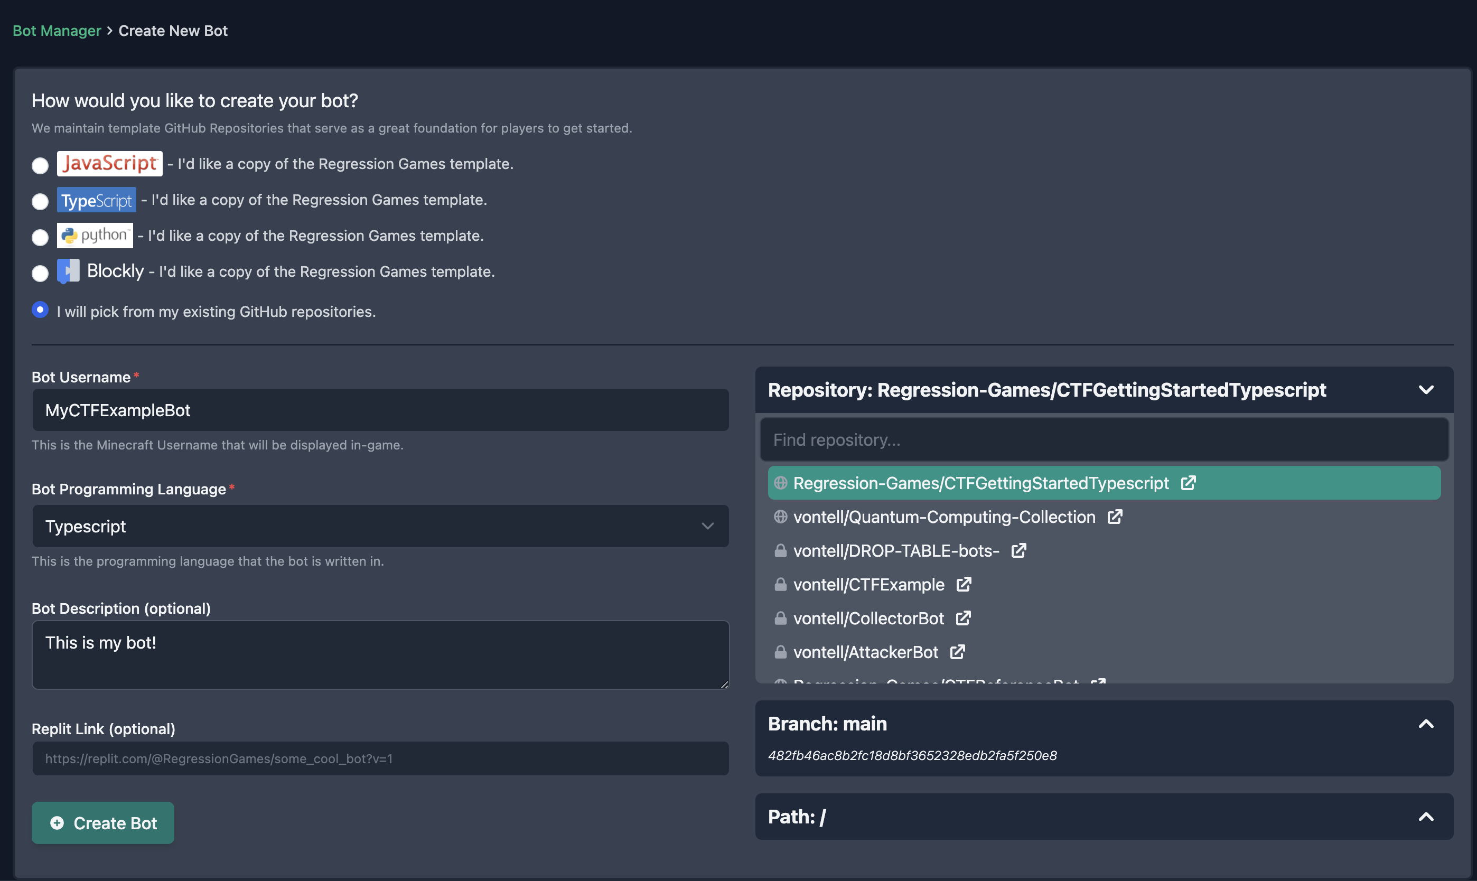Expand the Branch: main section

(x=1426, y=724)
